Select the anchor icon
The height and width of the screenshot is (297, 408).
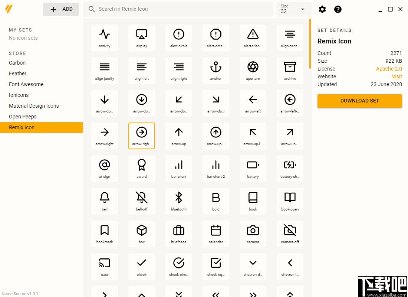(216, 71)
